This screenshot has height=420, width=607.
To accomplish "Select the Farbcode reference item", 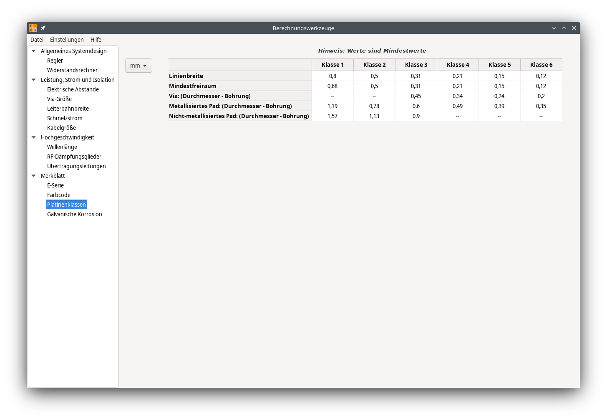I will click(x=59, y=195).
